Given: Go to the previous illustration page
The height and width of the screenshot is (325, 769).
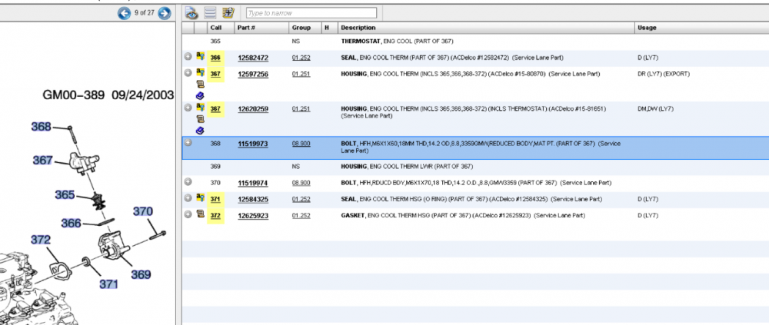Looking at the screenshot, I should pyautogui.click(x=124, y=13).
